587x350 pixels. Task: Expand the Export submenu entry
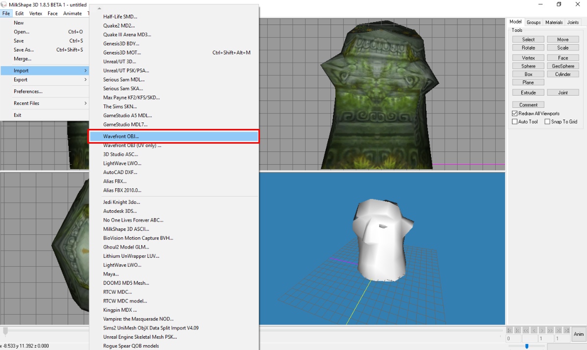45,80
